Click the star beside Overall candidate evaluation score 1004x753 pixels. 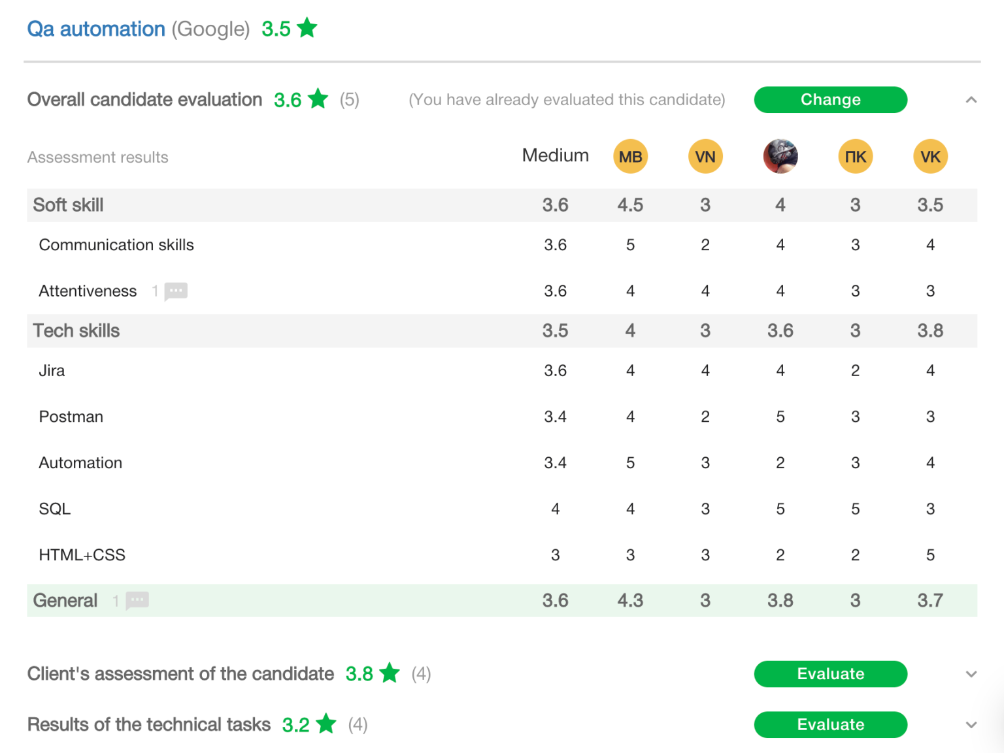coord(318,99)
